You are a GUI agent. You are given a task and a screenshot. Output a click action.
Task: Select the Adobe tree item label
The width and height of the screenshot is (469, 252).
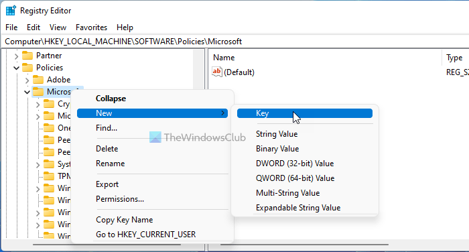tap(59, 80)
